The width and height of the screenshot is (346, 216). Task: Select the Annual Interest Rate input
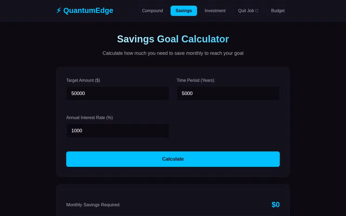tap(118, 131)
